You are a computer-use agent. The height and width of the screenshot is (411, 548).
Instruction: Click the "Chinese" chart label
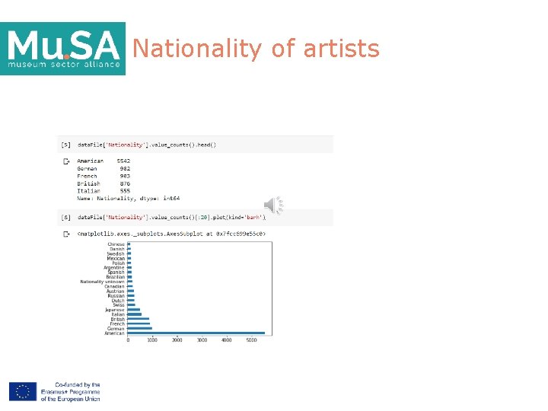click(116, 244)
